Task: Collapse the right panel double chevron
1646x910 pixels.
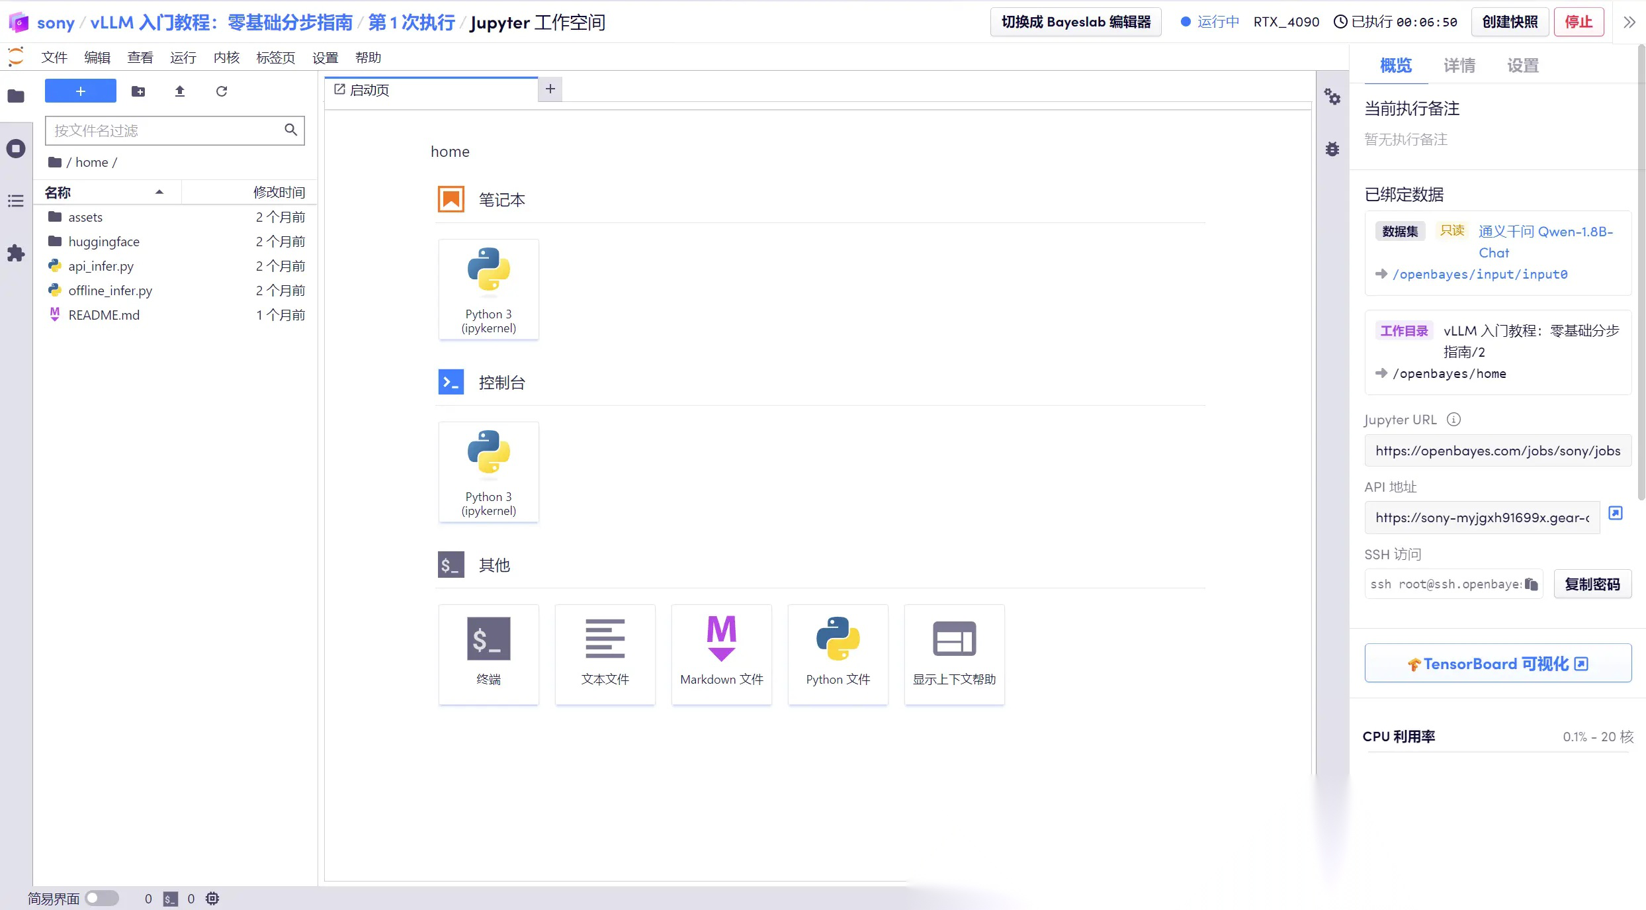Action: click(1629, 22)
